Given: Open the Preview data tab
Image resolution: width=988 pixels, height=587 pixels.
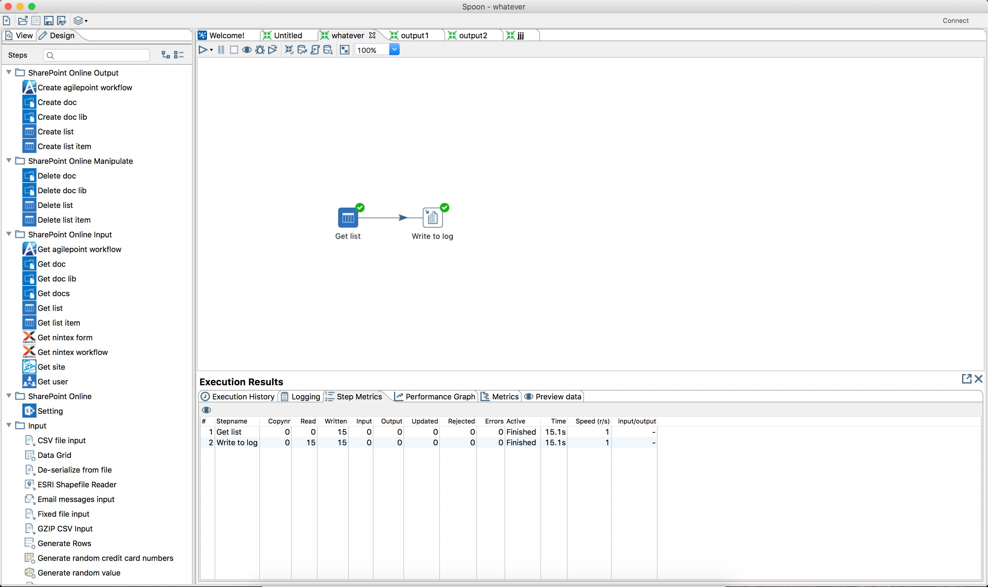Looking at the screenshot, I should click(553, 396).
